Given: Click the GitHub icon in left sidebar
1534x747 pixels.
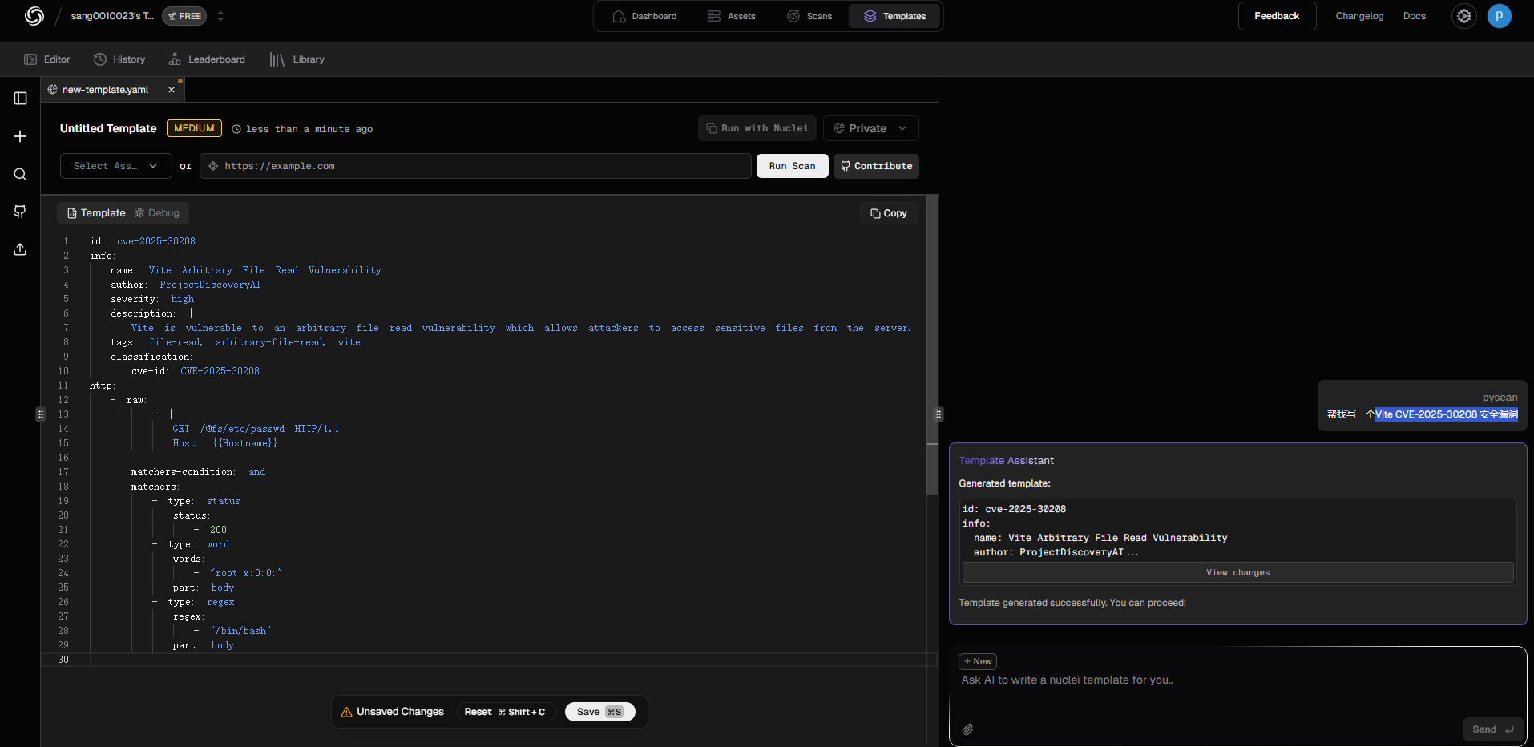Looking at the screenshot, I should (21, 212).
